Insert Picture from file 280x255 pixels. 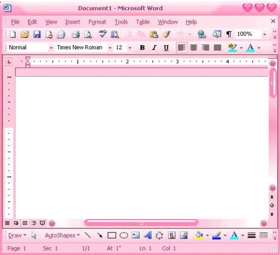[x=184, y=235]
